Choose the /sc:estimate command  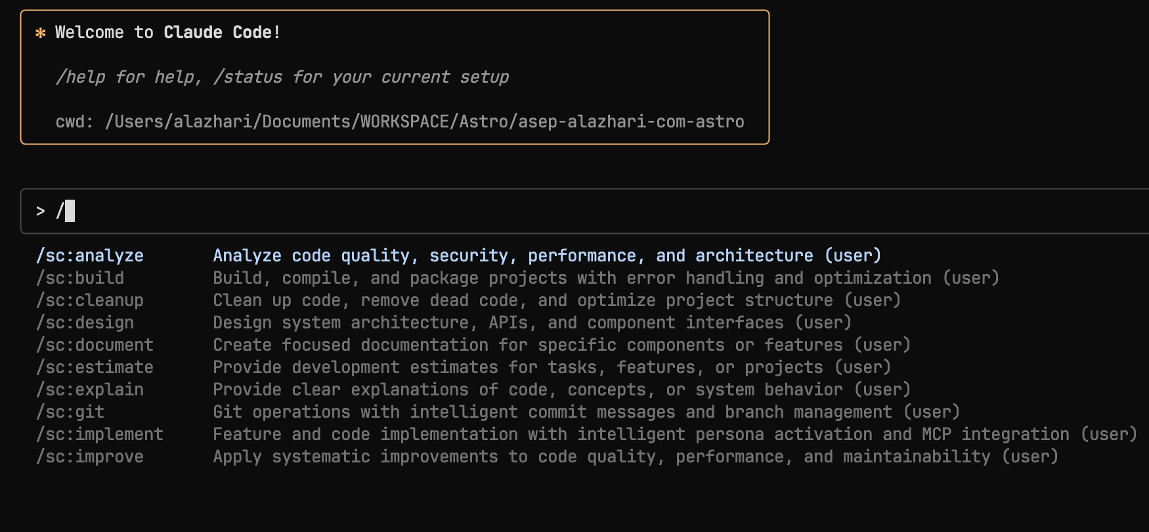click(x=95, y=367)
